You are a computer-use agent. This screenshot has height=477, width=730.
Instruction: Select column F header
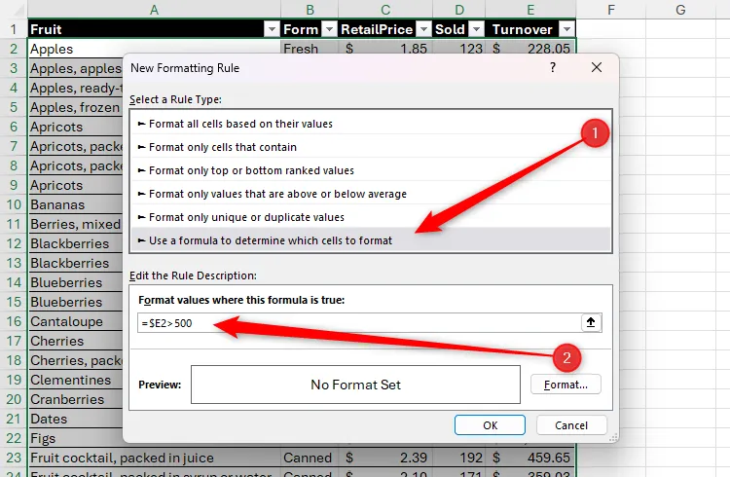(609, 9)
